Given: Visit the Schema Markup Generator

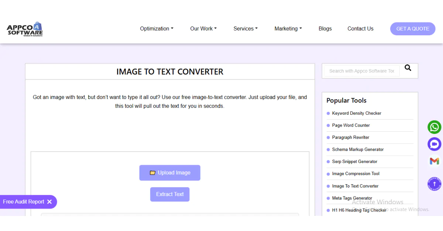Looking at the screenshot, I should coord(358,149).
